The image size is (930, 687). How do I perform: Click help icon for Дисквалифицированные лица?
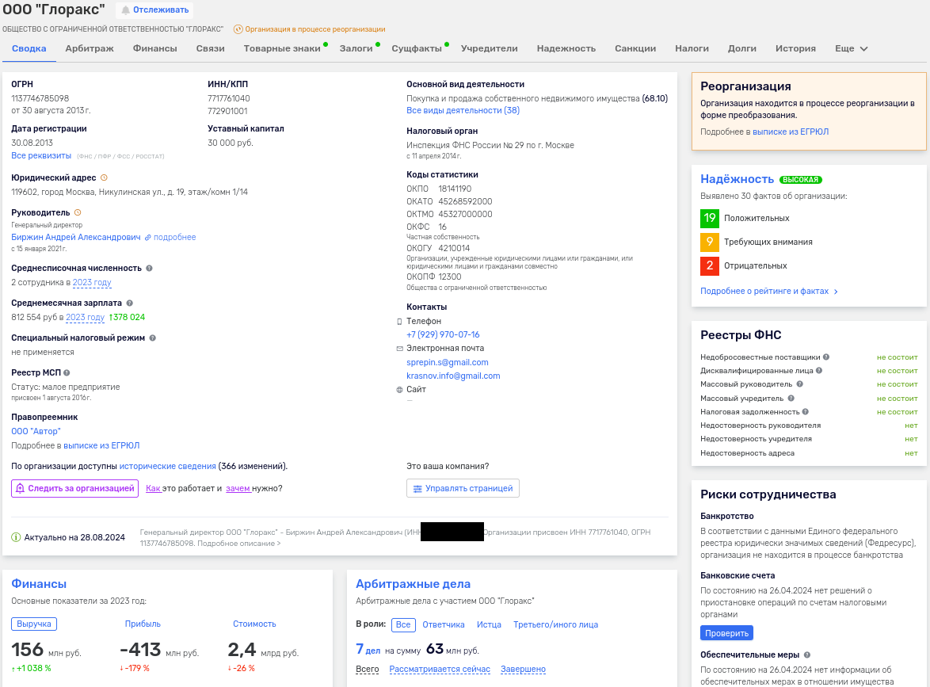click(x=819, y=371)
